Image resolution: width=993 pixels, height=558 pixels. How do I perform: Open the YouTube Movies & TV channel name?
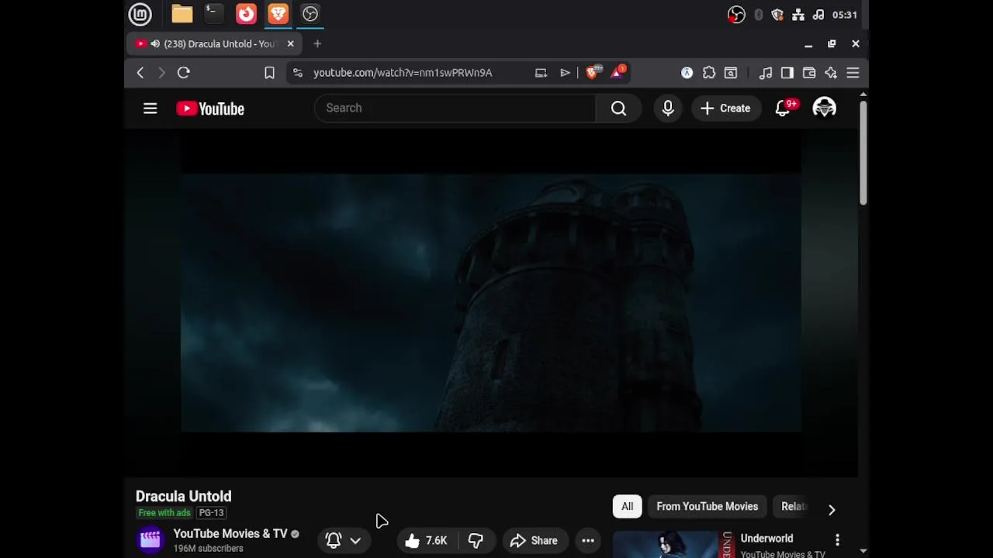[230, 534]
